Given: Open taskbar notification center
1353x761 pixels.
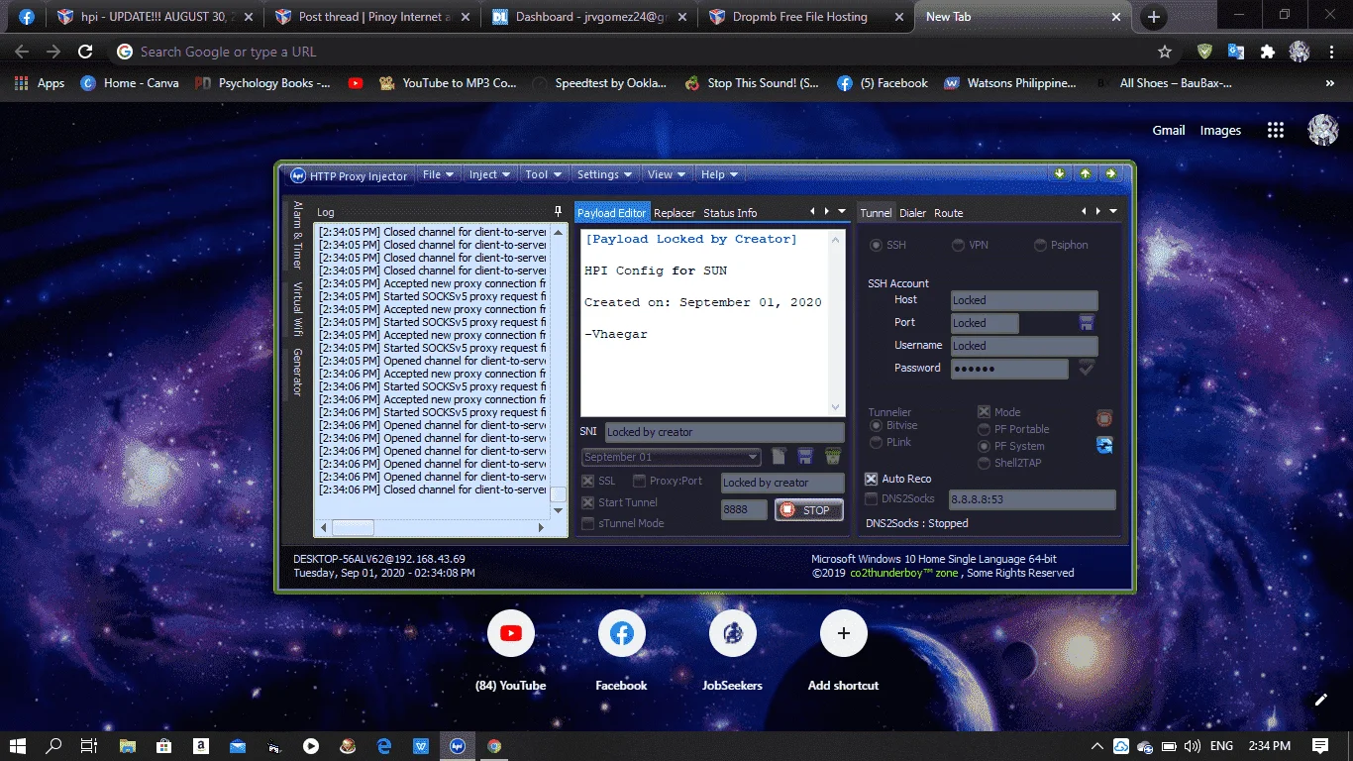Looking at the screenshot, I should pos(1320,745).
